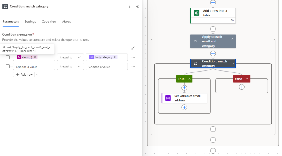Click the right 'Choose a value' input field
The image size is (282, 156).
(107, 66)
